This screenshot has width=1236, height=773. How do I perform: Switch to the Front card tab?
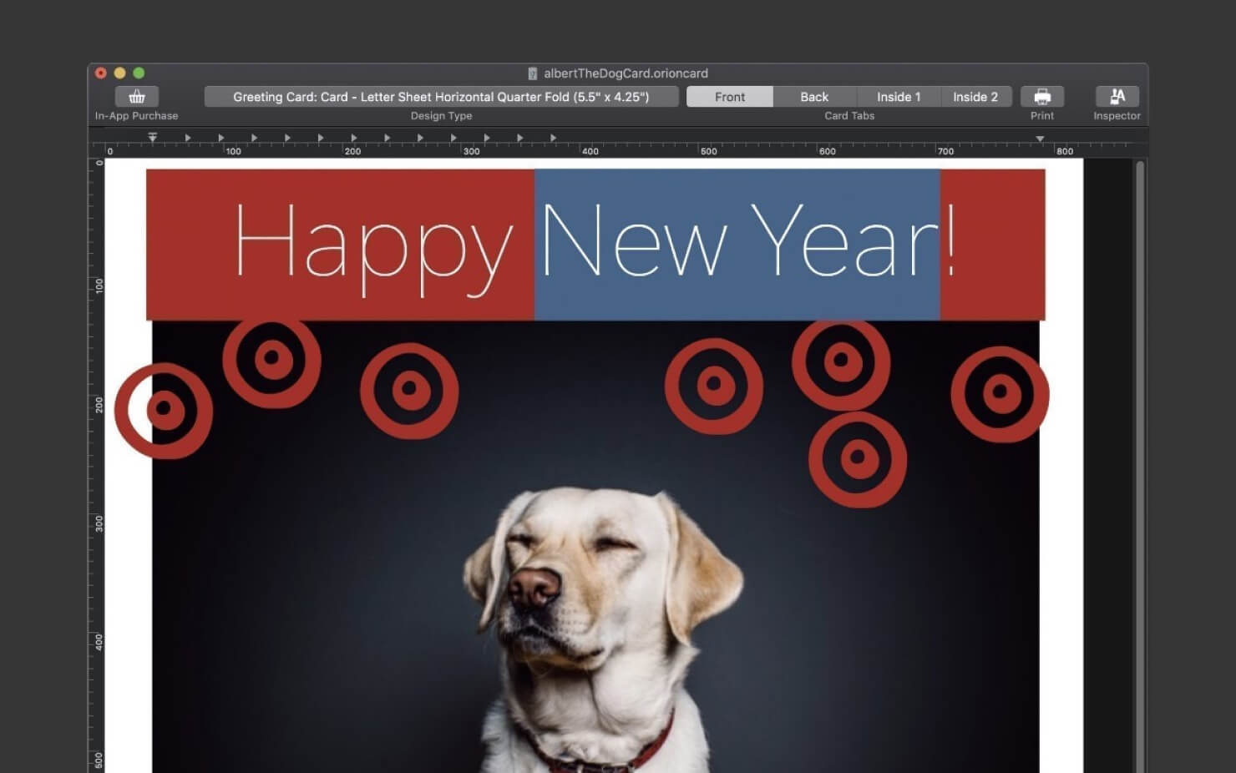click(730, 97)
